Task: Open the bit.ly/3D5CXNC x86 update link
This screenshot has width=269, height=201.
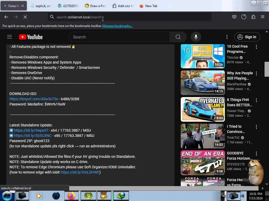Action: 33,136
